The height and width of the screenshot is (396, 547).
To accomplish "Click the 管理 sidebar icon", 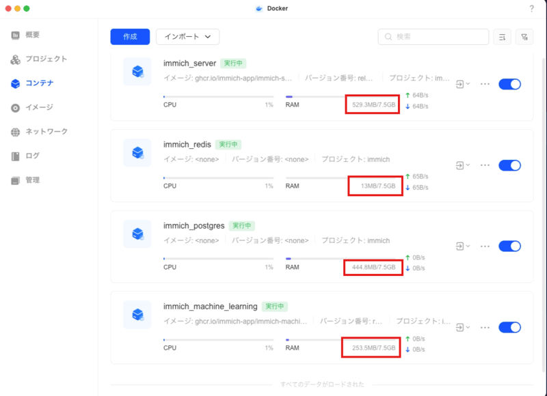I will point(15,180).
